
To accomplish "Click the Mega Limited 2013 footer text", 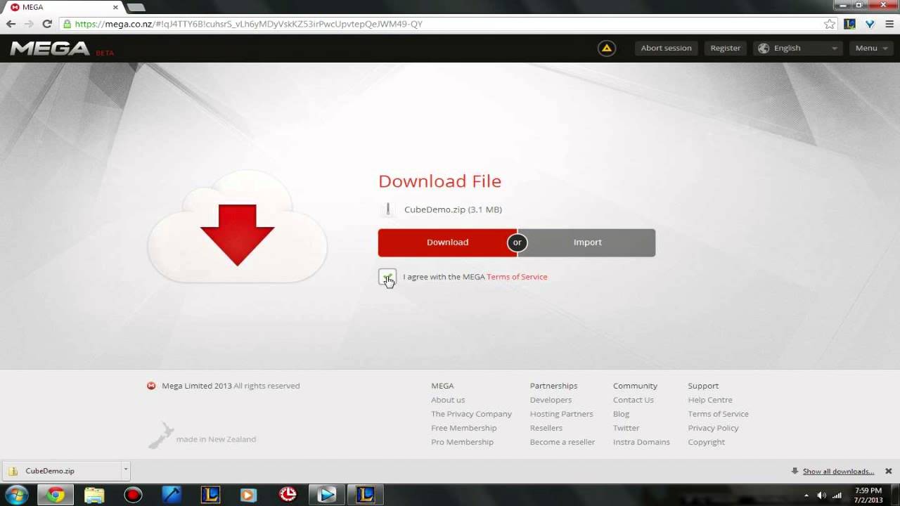I will [196, 386].
